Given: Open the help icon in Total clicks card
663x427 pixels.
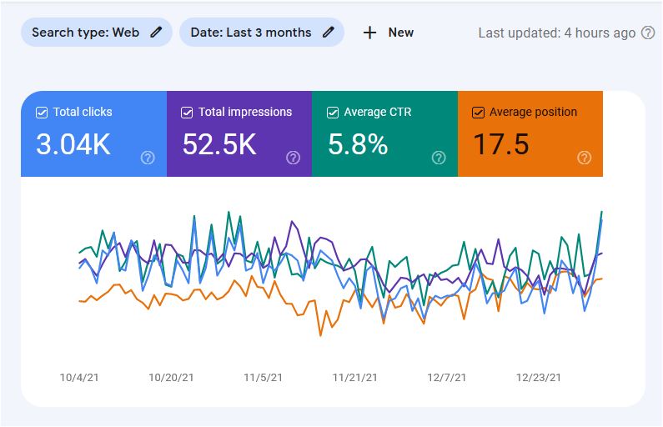Looking at the screenshot, I should tap(148, 158).
